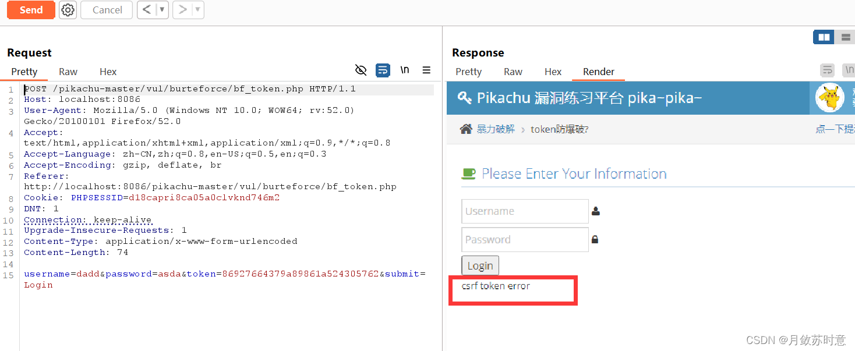Click Content-Type header line
The width and height of the screenshot is (855, 351).
coord(161,241)
